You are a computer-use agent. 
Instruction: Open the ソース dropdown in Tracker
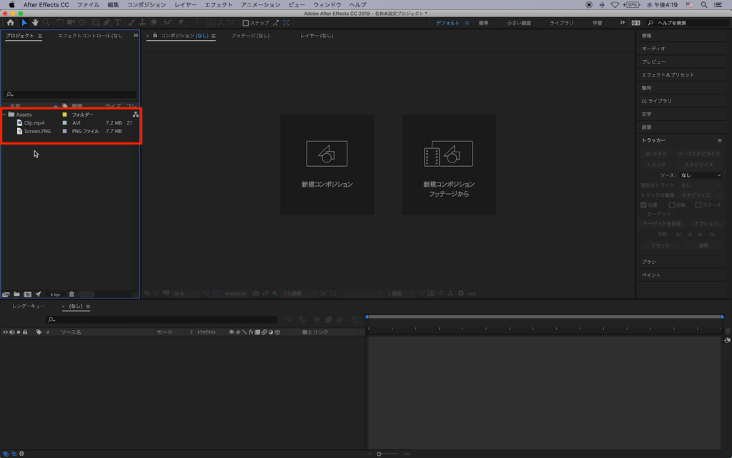(x=701, y=175)
